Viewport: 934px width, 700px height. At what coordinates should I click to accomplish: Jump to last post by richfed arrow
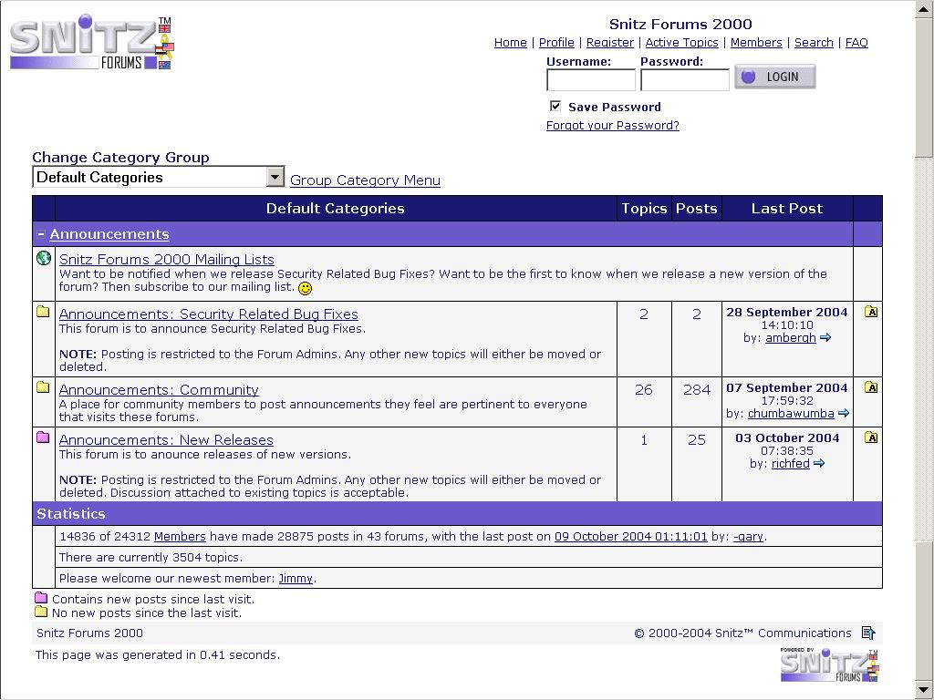(819, 463)
